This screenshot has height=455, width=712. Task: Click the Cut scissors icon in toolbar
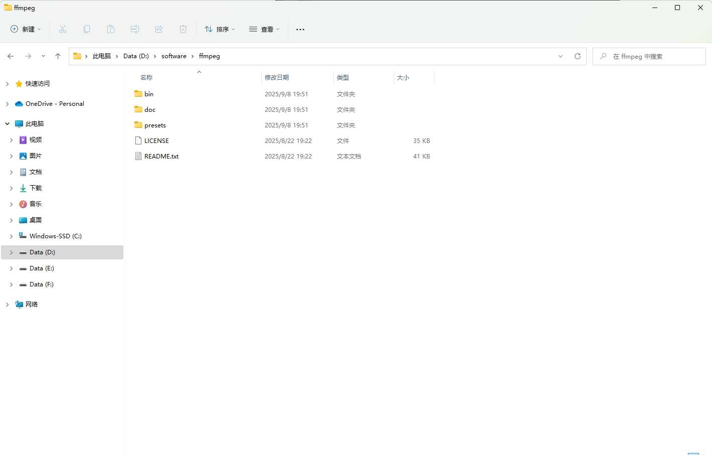pos(63,29)
